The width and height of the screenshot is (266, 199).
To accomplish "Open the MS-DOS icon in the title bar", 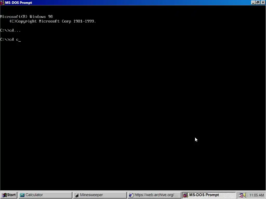I will click(x=2, y=3).
